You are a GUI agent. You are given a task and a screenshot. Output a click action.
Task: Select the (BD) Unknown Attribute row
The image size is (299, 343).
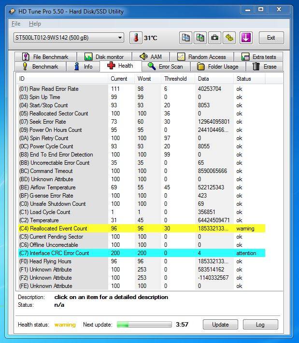[142, 179]
